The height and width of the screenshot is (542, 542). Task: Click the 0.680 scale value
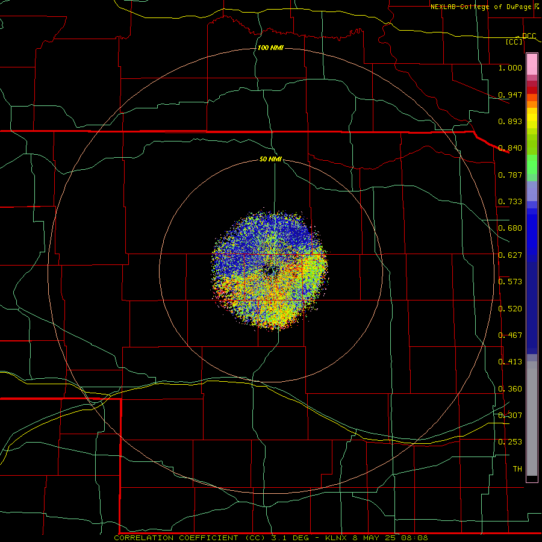coord(510,228)
